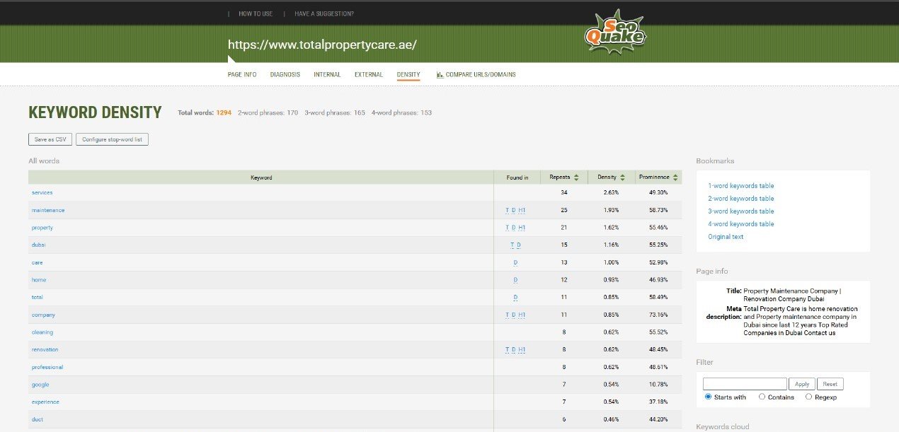The image size is (899, 432).
Task: Open the 'professional' keyword link
Action: tap(47, 367)
